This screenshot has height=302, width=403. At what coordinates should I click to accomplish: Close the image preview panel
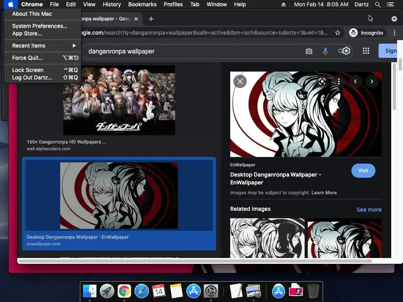coord(240,81)
